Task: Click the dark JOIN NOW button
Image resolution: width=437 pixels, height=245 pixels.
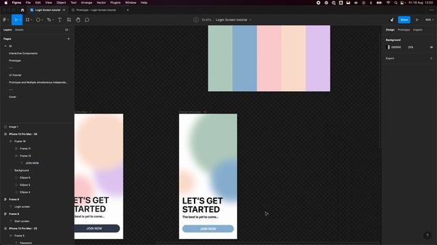Action: pyautogui.click(x=97, y=229)
